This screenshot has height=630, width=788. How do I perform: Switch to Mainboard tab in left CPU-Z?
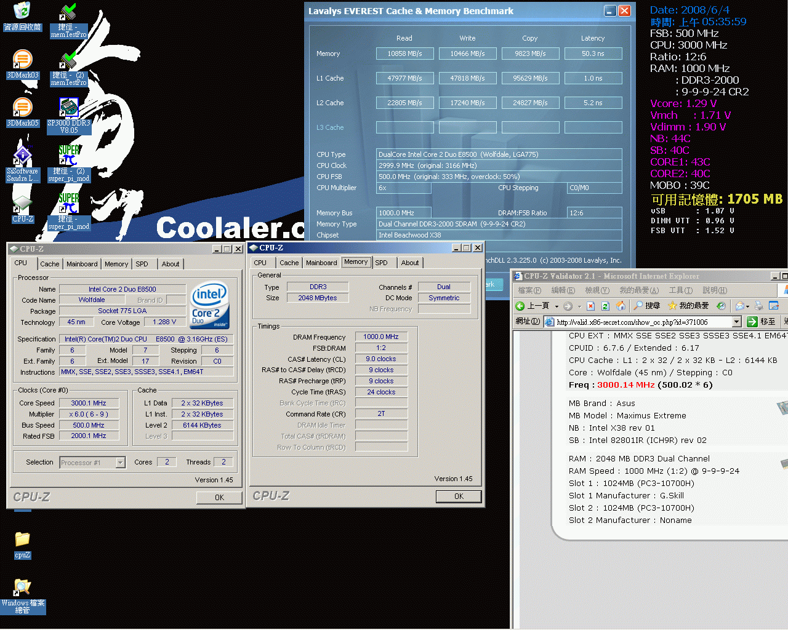click(82, 264)
